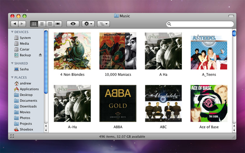Collapse the SHARED section

coord(12,63)
